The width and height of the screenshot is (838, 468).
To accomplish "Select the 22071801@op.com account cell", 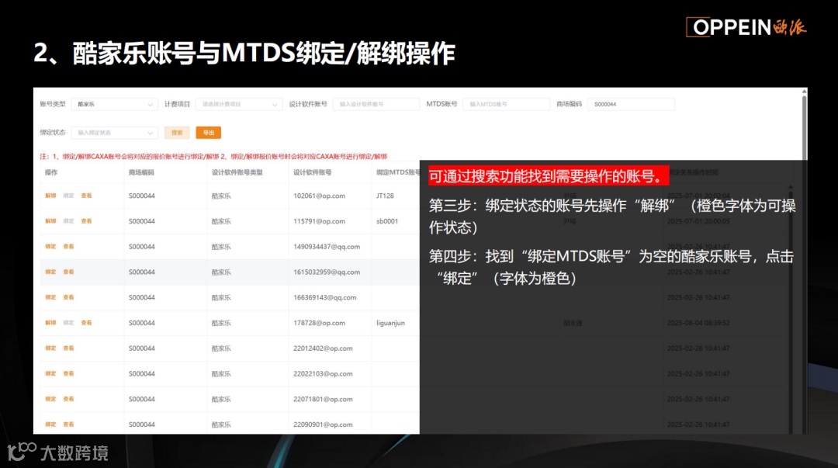I will pos(323,399).
